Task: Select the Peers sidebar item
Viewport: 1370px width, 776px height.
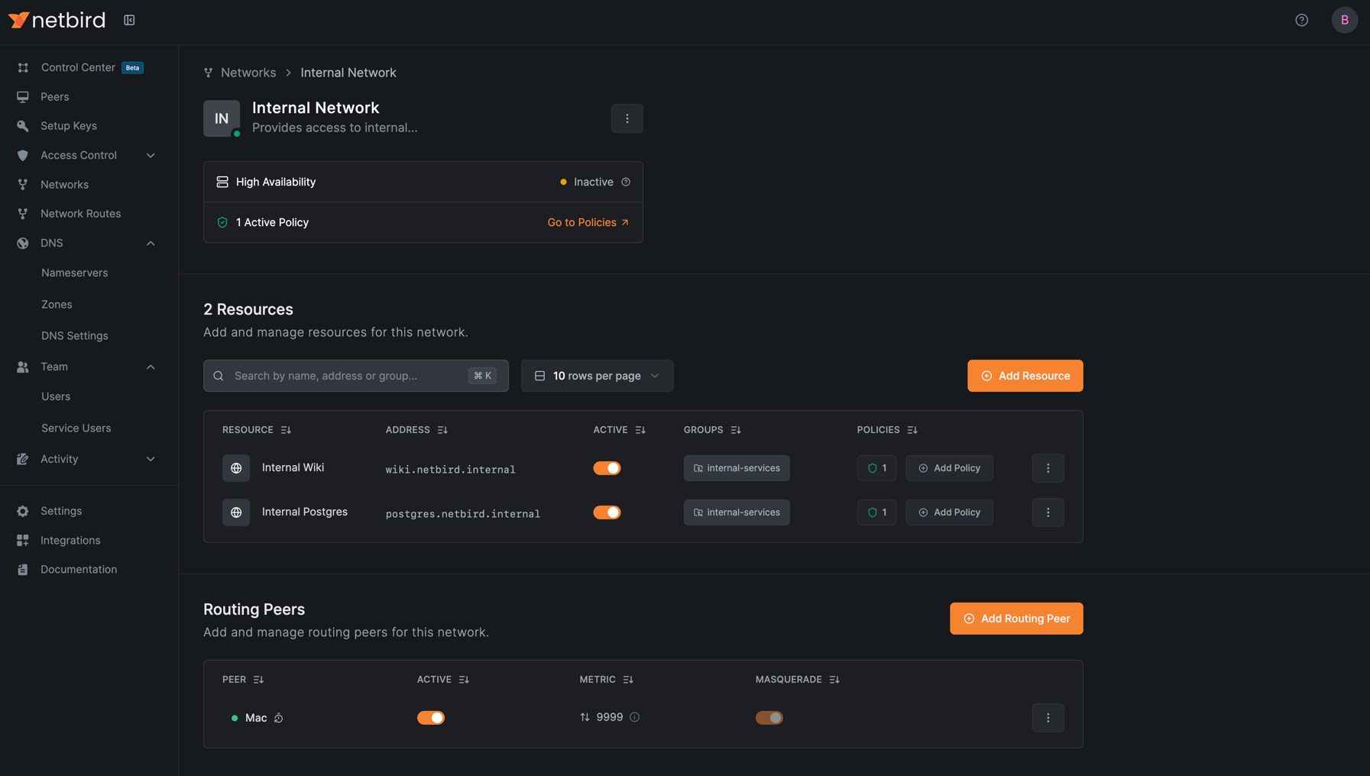Action: pyautogui.click(x=54, y=96)
